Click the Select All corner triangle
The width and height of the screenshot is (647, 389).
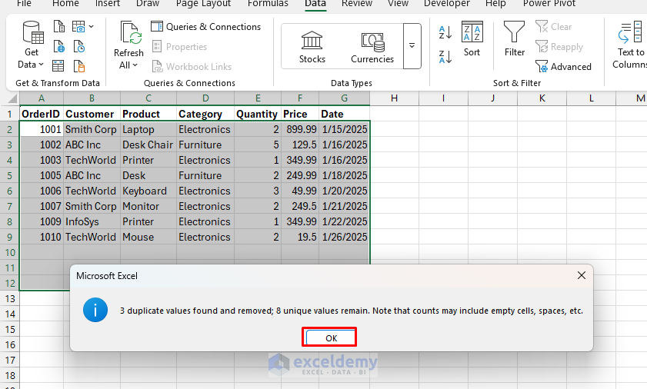click(x=12, y=98)
